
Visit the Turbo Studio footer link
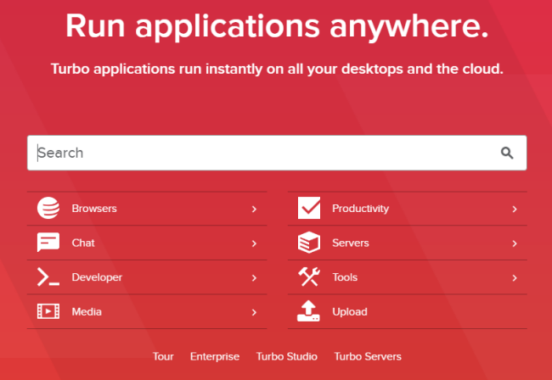(287, 356)
